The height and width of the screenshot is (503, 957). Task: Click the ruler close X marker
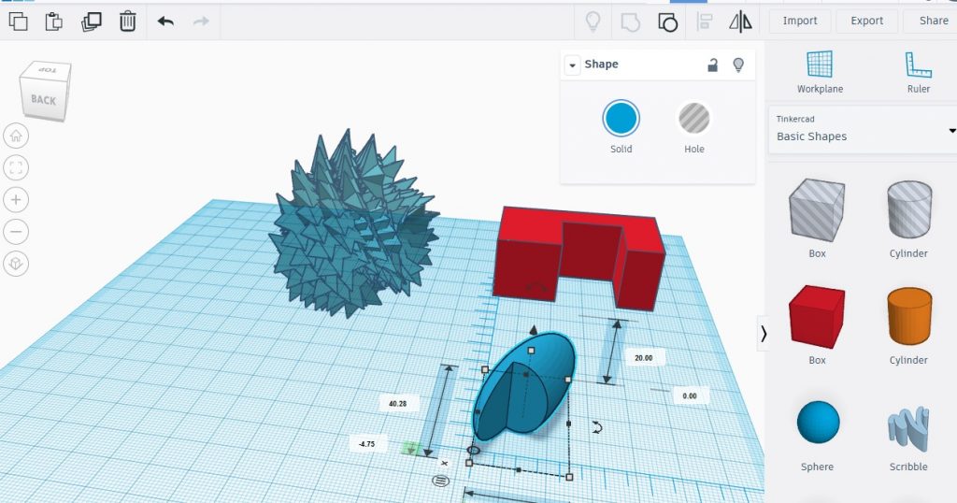pyautogui.click(x=444, y=464)
